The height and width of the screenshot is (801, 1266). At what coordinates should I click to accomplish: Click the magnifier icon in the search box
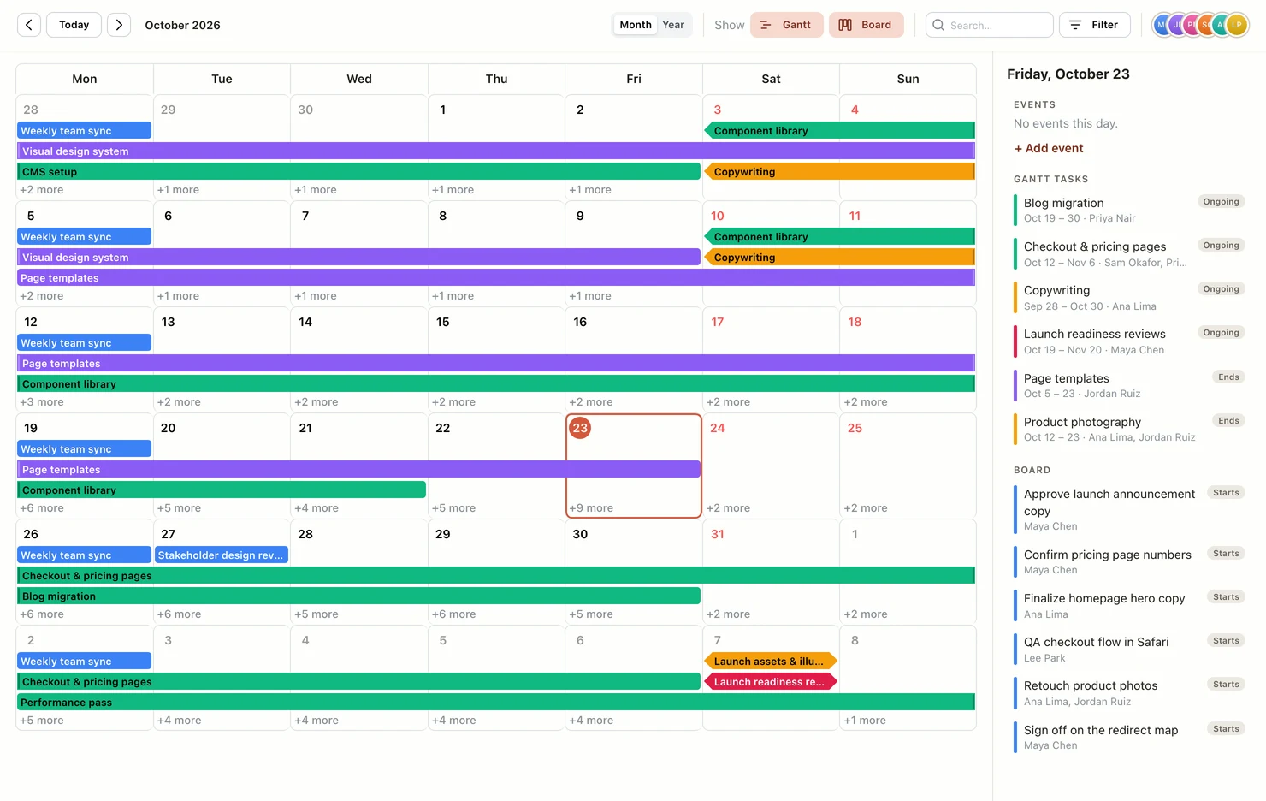coord(938,25)
